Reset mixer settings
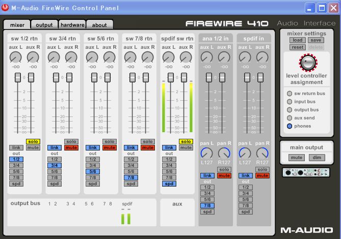Screen dimensions: 341x239 pos(298,47)
